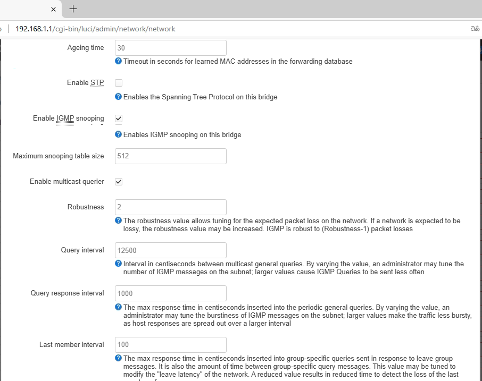
Task: Click 'Enables the Spanning Tree Protocol' description
Action: [201, 97]
